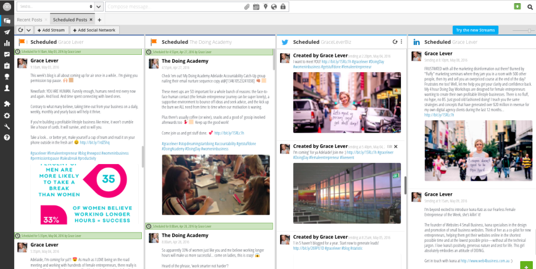
Task: Click #femaleentrepreneur hashtag in Grace Lever blog post
Action: click(62, 154)
